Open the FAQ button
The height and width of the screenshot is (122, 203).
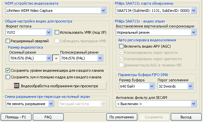click(x=48, y=117)
